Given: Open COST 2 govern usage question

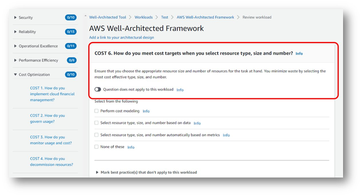Looking at the screenshot, I should coord(47,118).
